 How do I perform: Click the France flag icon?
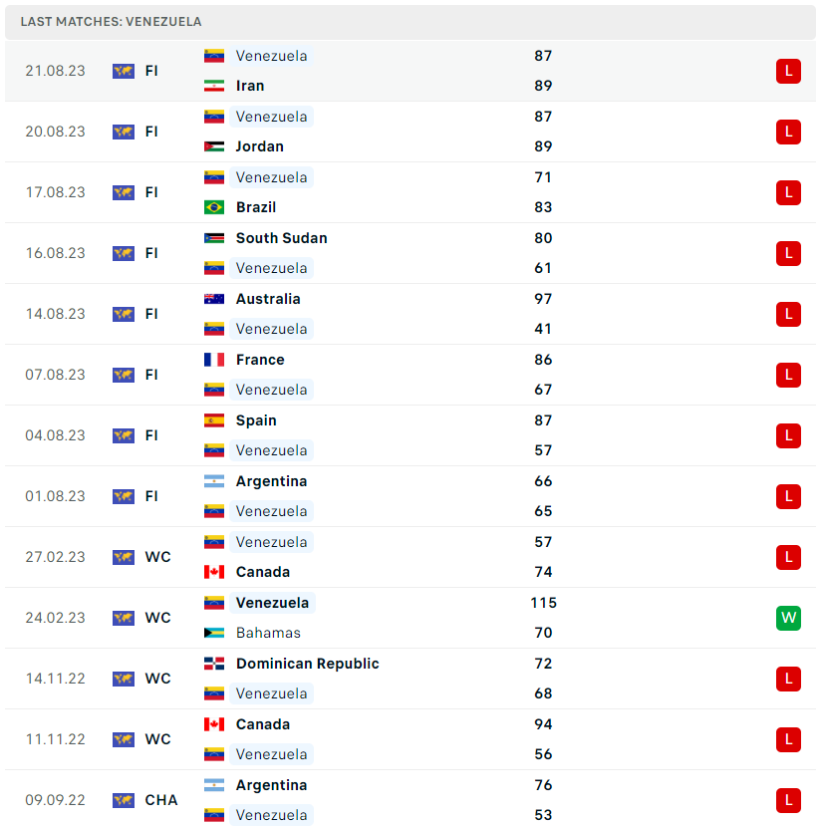point(214,360)
